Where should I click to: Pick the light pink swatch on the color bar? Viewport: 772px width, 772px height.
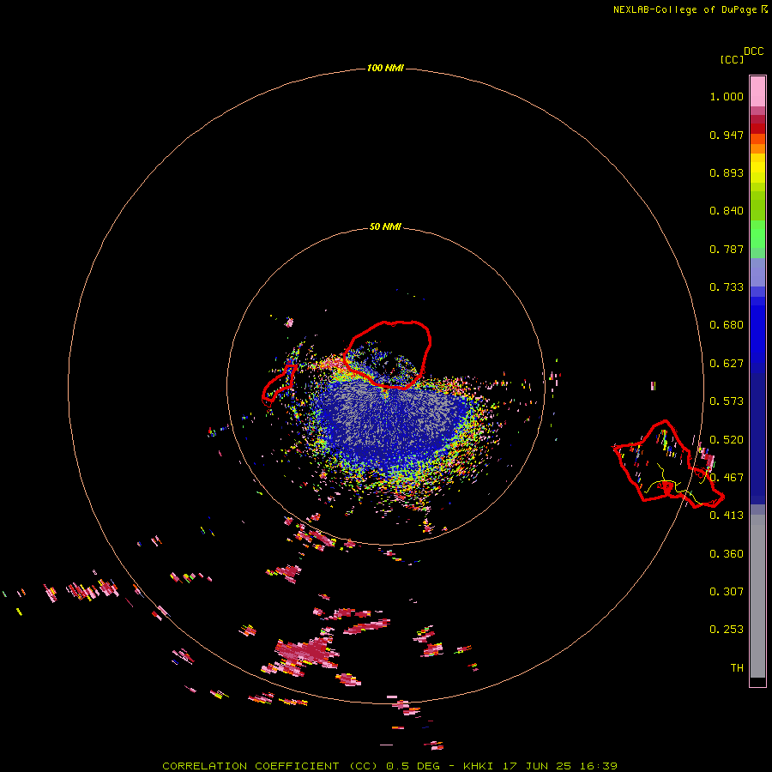tap(757, 92)
